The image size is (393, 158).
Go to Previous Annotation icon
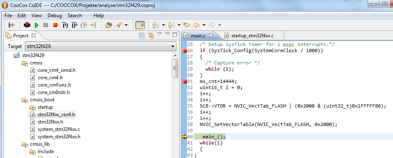click(171, 25)
